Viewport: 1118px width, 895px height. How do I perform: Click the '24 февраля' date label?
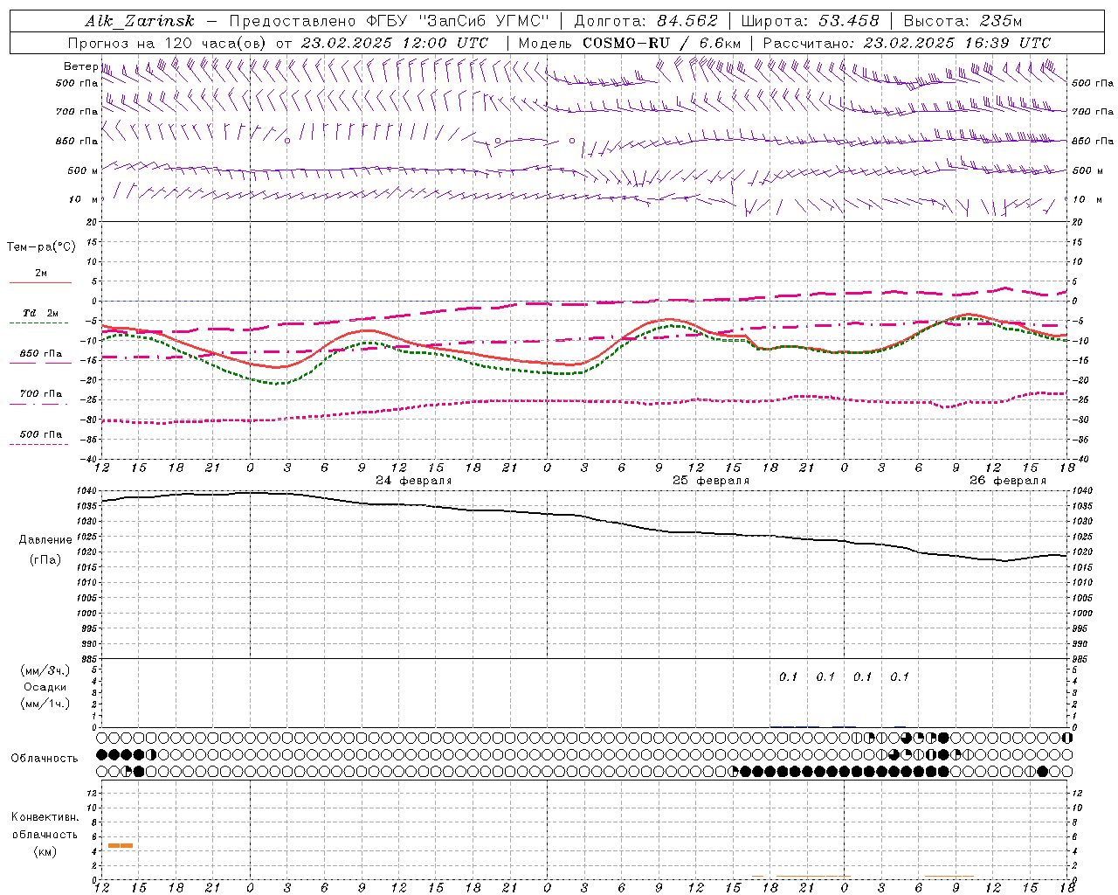[414, 481]
